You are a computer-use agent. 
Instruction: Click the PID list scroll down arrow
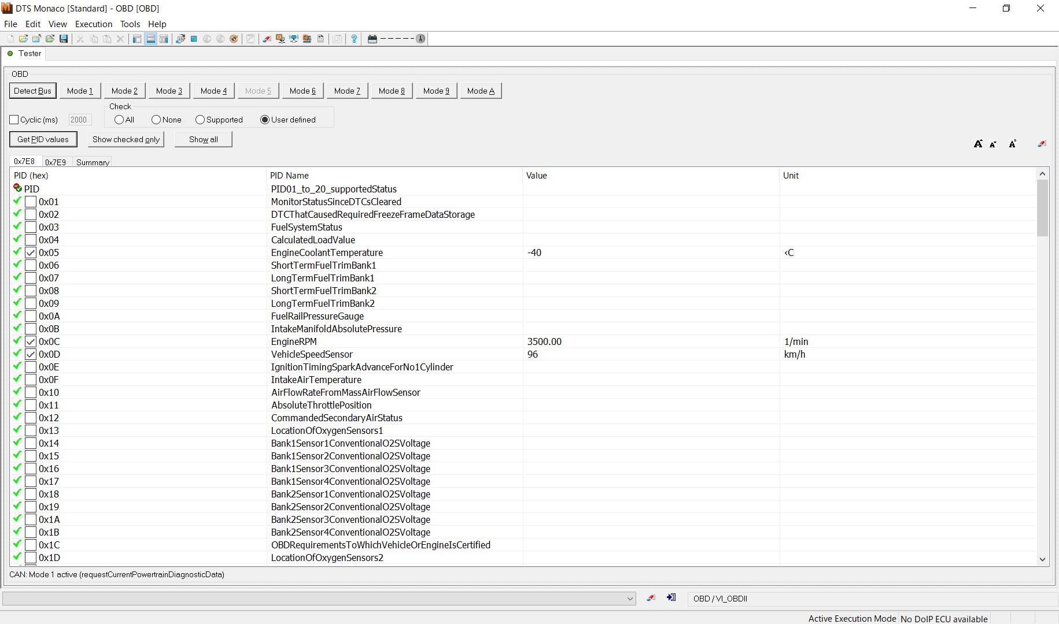[1042, 559]
